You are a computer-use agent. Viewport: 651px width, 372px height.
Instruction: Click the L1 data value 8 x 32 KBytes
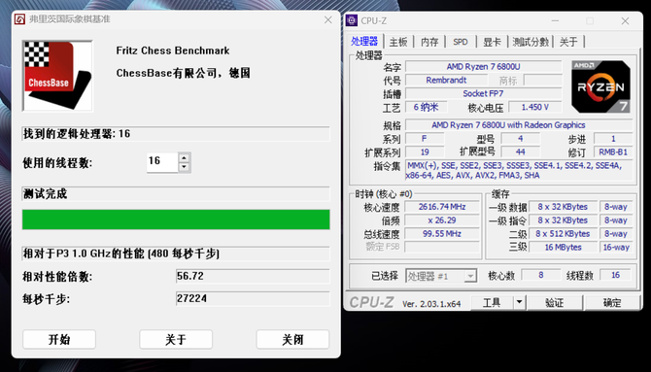[x=563, y=207]
